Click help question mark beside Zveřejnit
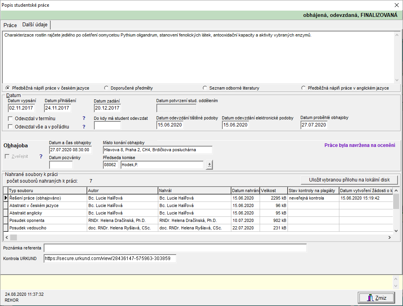Image resolution: width=403 pixels, height=306 pixels. (x=41, y=156)
